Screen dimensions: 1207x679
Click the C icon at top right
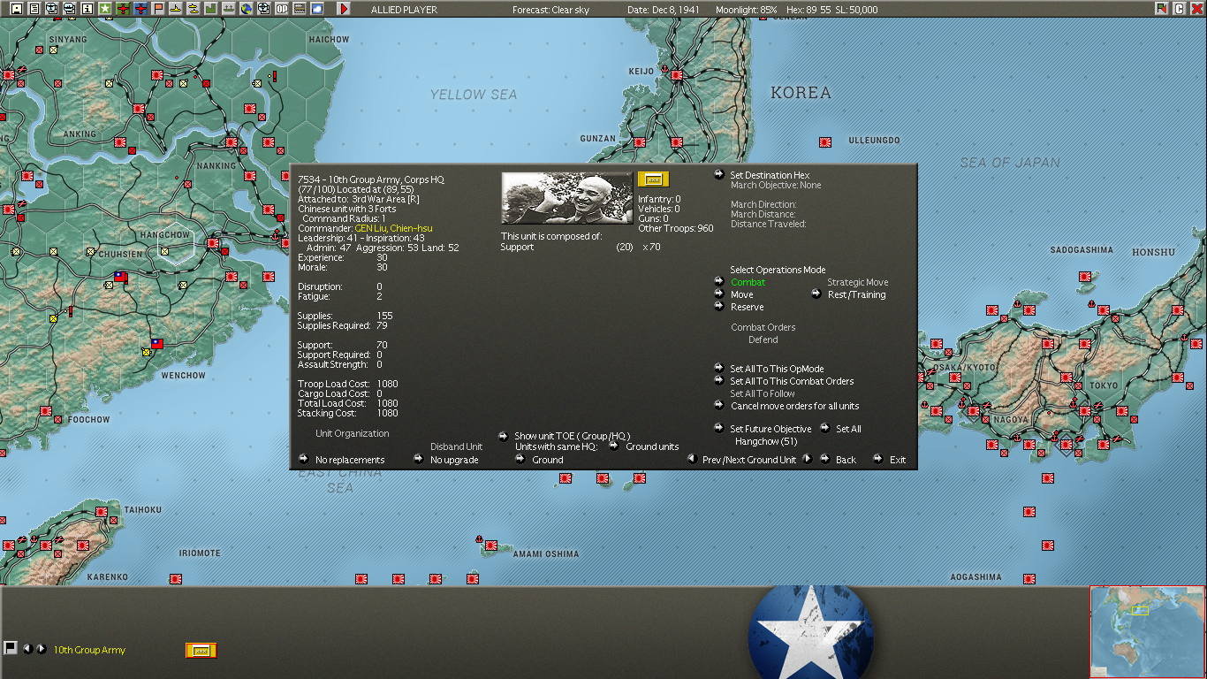(1179, 9)
